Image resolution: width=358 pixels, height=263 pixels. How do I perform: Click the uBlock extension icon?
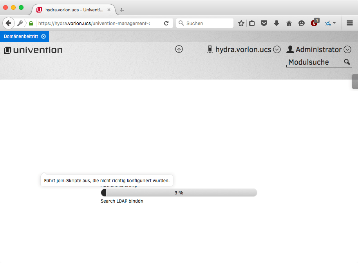315,23
